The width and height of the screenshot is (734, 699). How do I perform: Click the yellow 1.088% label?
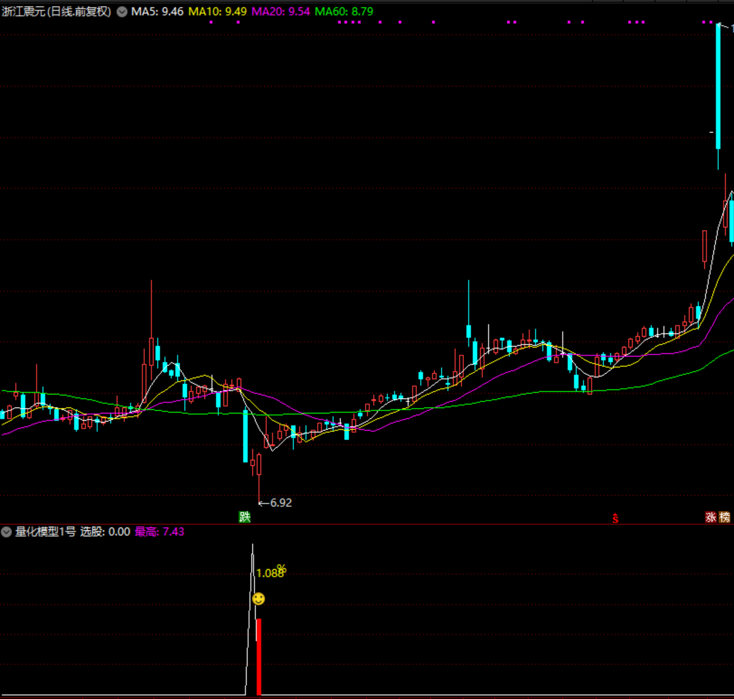(270, 573)
